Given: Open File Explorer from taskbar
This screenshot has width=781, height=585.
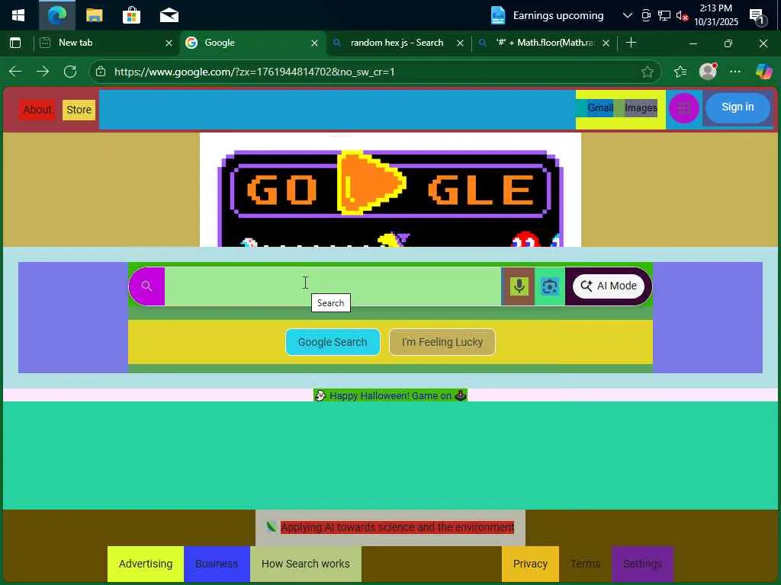Looking at the screenshot, I should (94, 15).
